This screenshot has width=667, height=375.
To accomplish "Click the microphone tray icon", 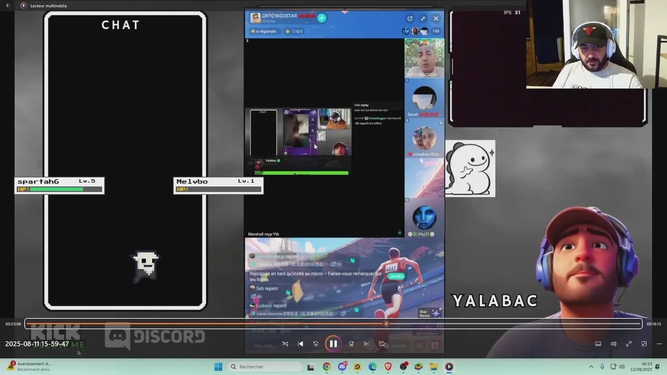I will click(602, 367).
